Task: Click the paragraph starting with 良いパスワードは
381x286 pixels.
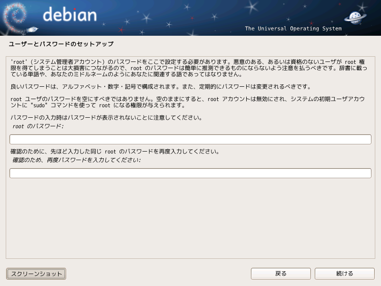Action: pyautogui.click(x=160, y=87)
